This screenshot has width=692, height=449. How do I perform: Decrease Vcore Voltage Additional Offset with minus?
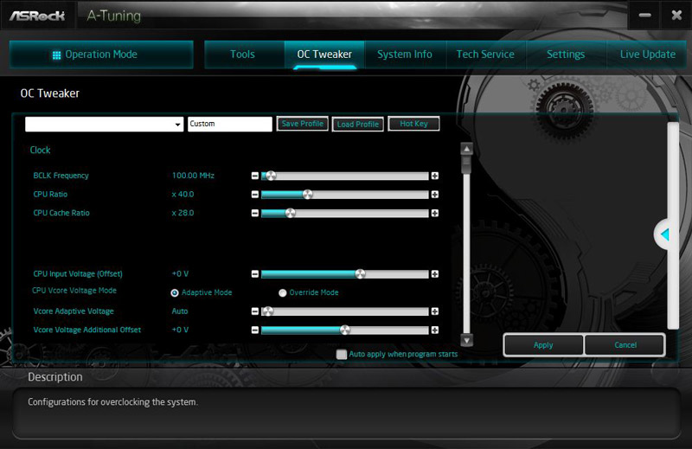(254, 330)
